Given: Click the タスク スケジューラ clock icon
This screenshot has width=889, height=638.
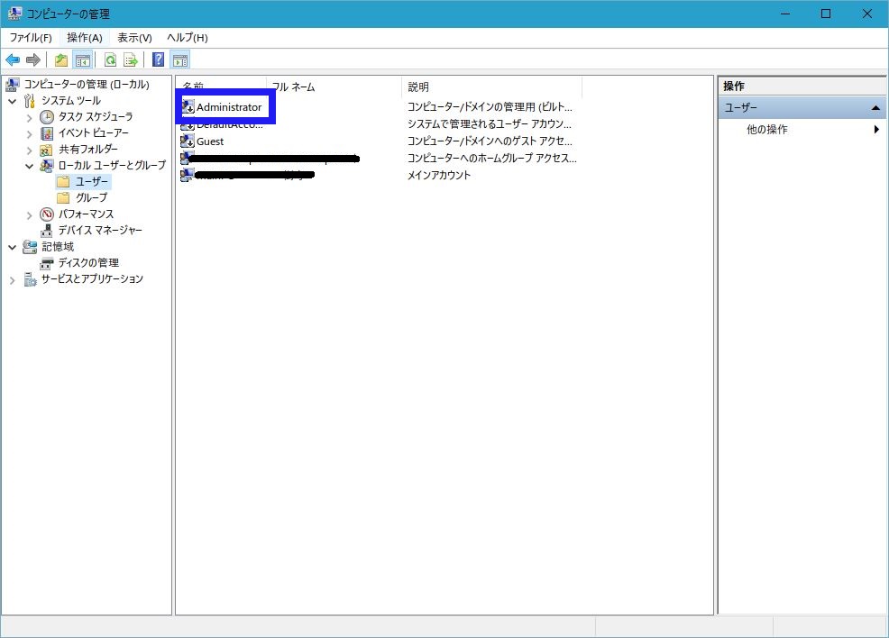Looking at the screenshot, I should [x=47, y=117].
